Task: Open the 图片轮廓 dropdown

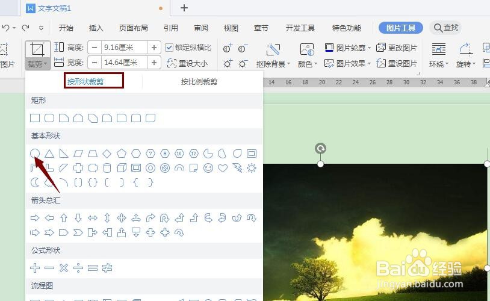Action: click(x=347, y=48)
